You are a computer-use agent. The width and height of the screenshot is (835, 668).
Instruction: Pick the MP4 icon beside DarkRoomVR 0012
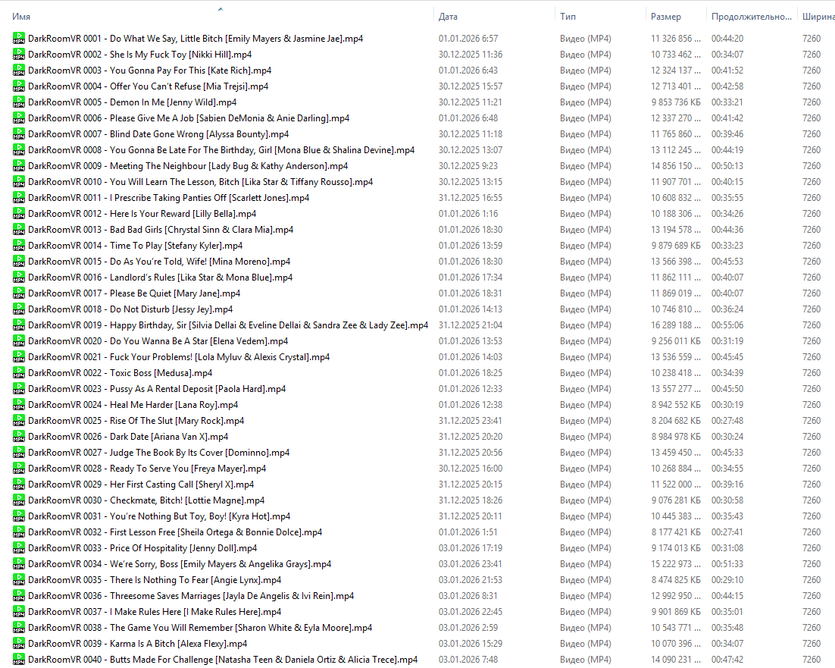[x=19, y=214]
